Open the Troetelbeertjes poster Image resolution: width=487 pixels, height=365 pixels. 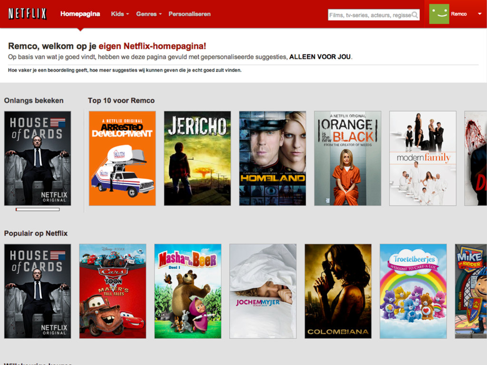point(413,291)
